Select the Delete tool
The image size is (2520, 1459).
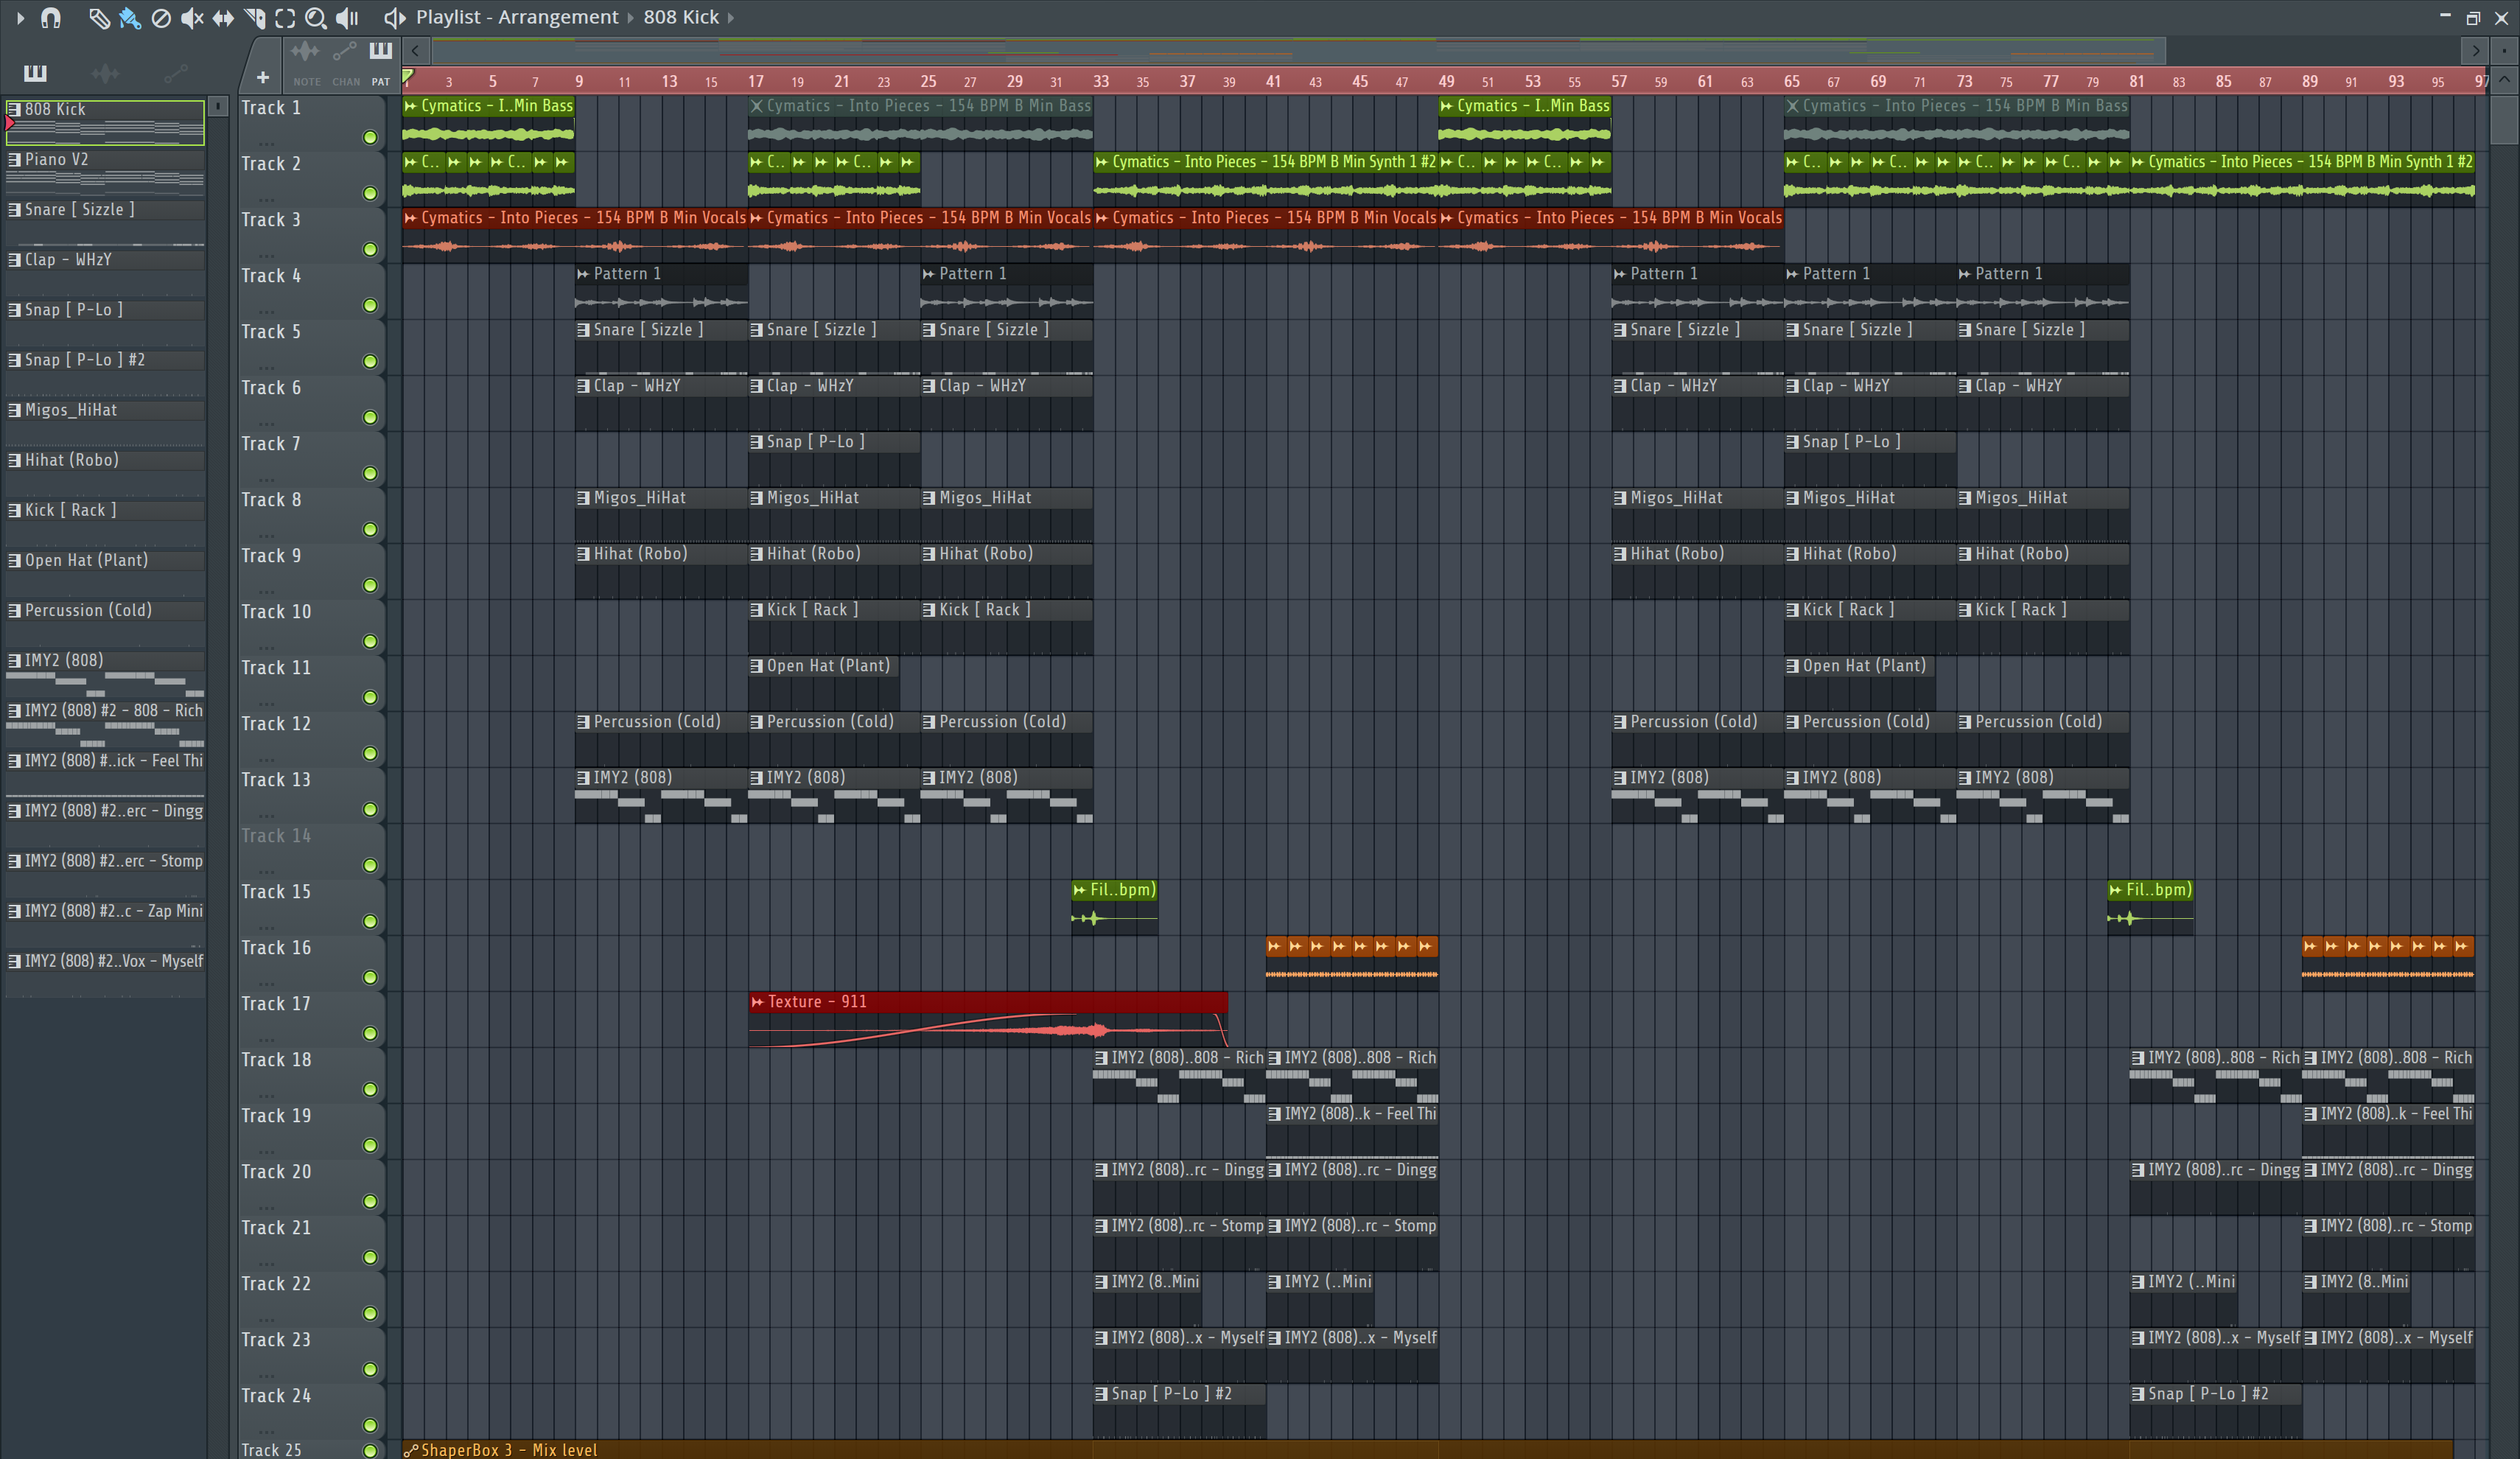[160, 18]
